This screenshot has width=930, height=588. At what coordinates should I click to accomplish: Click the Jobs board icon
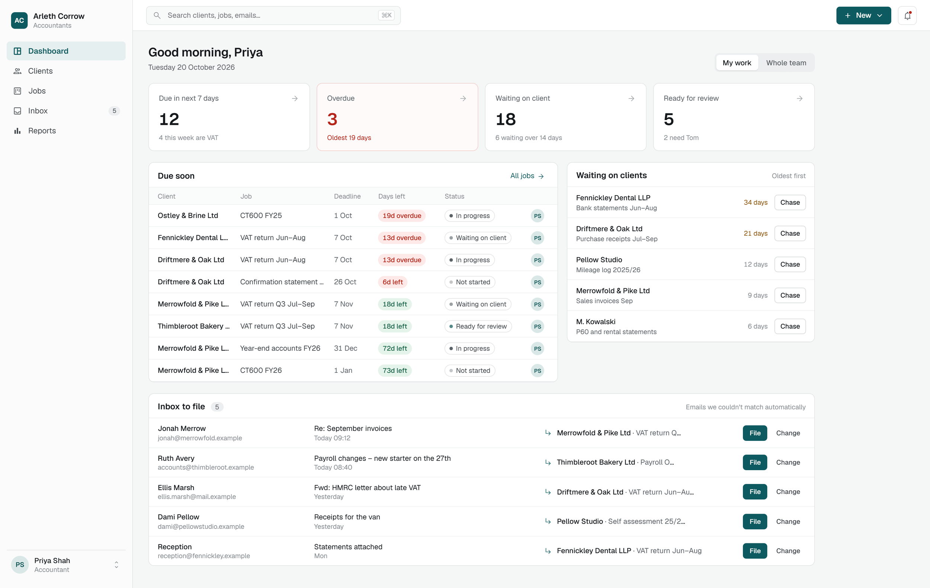pos(17,91)
